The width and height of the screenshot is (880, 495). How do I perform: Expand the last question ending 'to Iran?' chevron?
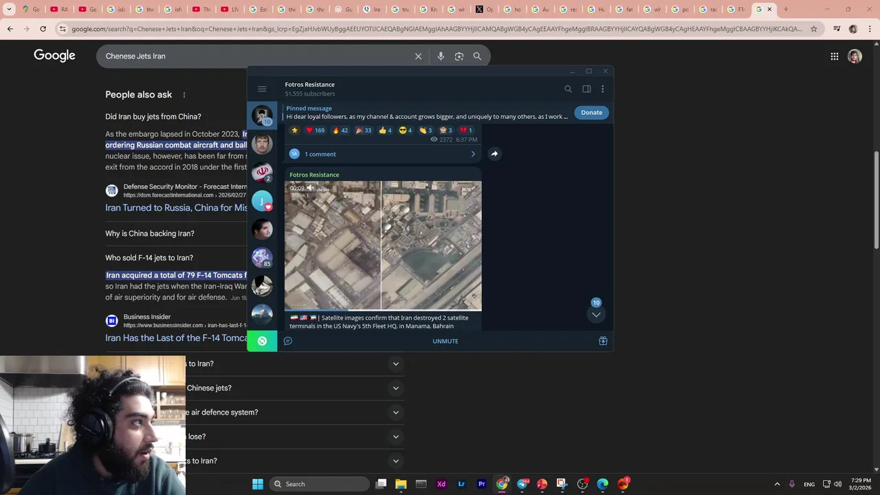(x=396, y=461)
